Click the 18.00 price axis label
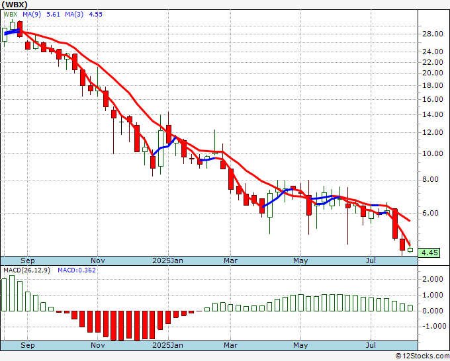The height and width of the screenshot is (361, 450). pos(433,85)
